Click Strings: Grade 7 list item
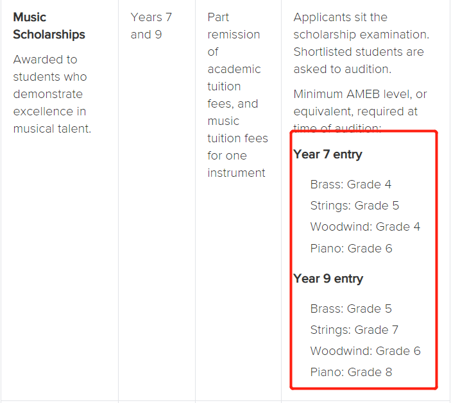Viewport: 451px width, 403px height. coord(354,330)
